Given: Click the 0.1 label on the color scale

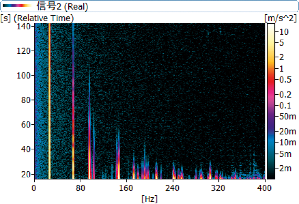Looking at the screenshot, I should pos(283,105).
